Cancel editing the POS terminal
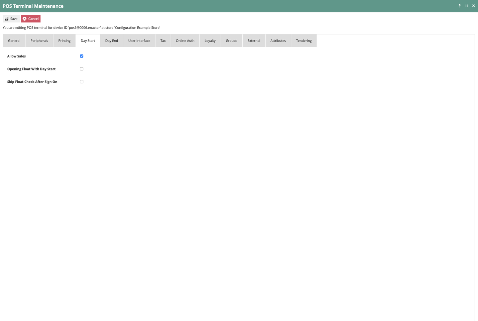Image resolution: width=478 pixels, height=321 pixels. (x=30, y=19)
